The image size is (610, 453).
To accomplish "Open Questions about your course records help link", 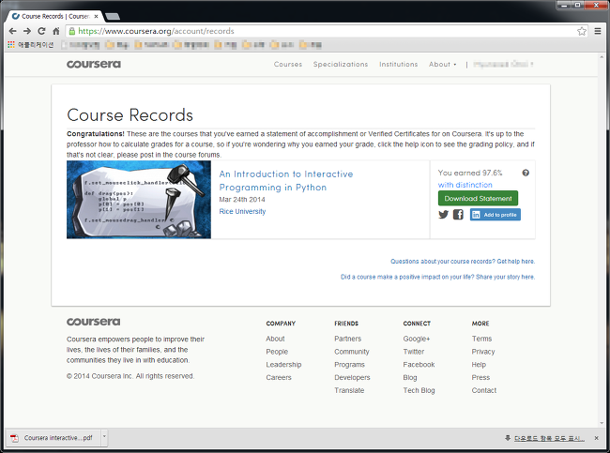I will 463,262.
